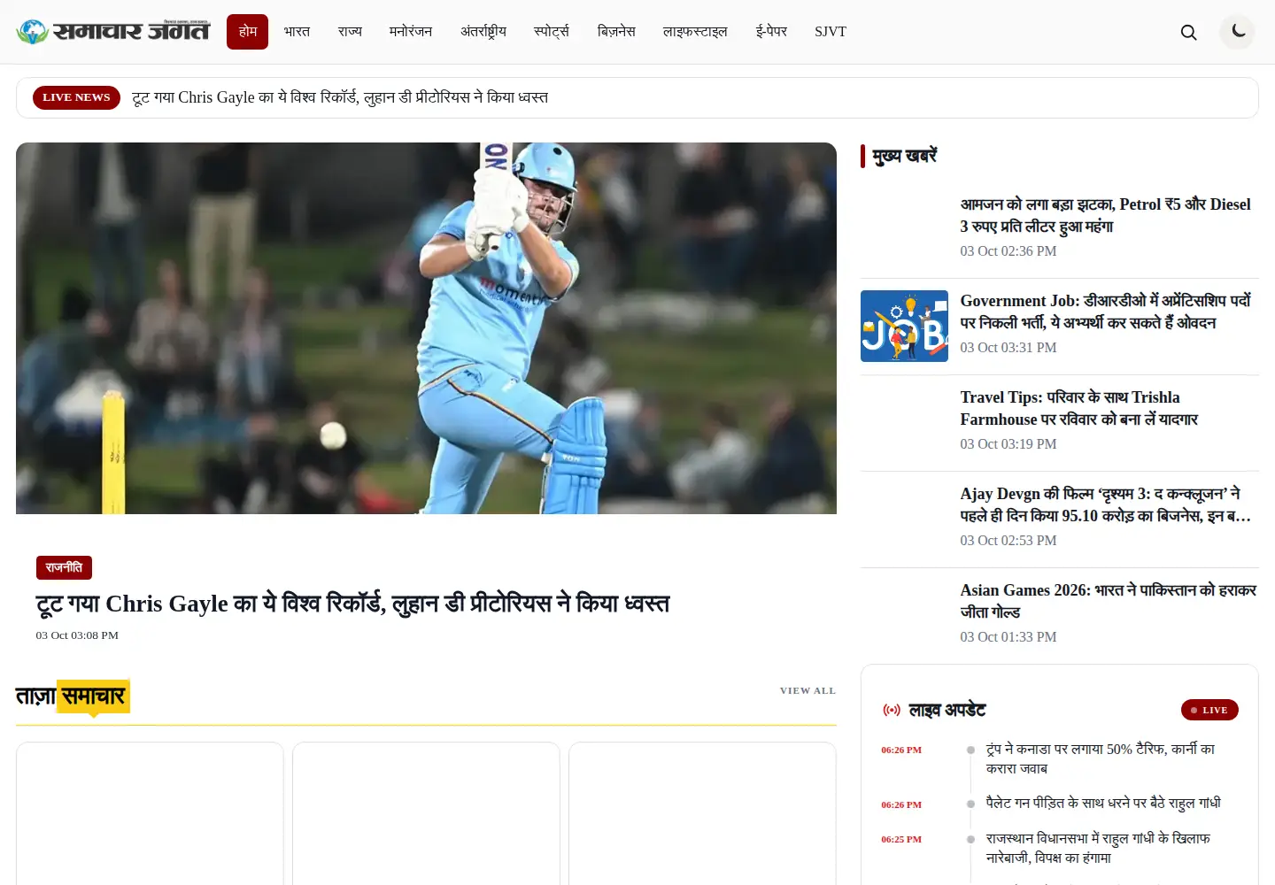Go to the Samachar Jagat logo homepage
This screenshot has width=1275, height=885.
pos(113,32)
